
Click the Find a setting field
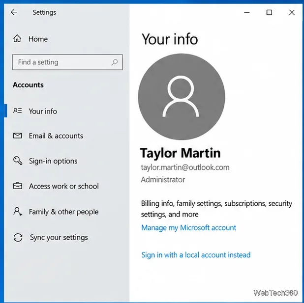[67, 62]
